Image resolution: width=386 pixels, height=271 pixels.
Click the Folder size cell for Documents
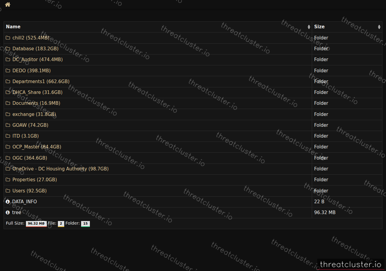tap(347, 103)
